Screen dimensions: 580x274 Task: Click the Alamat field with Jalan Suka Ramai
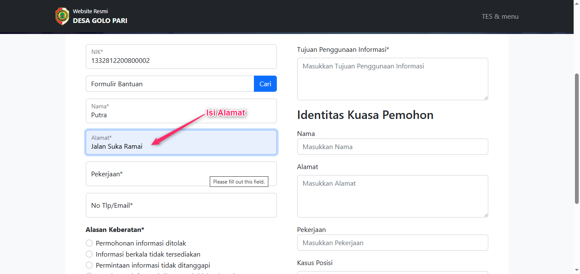pos(181,142)
